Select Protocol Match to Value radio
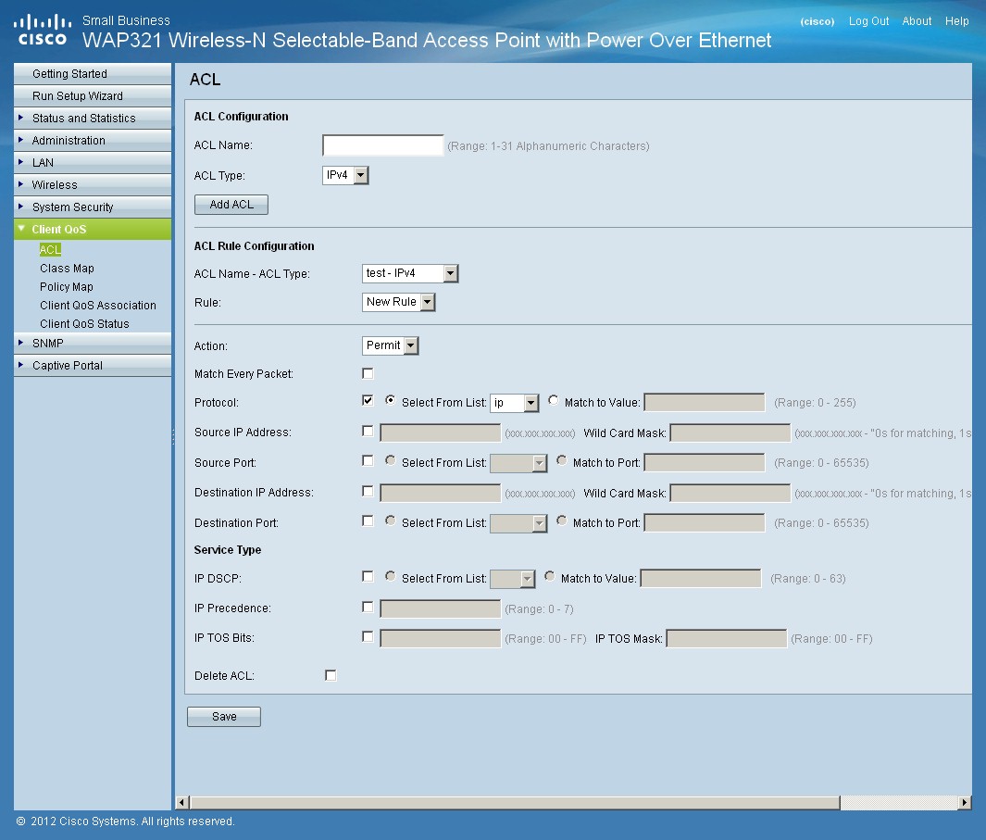 554,400
